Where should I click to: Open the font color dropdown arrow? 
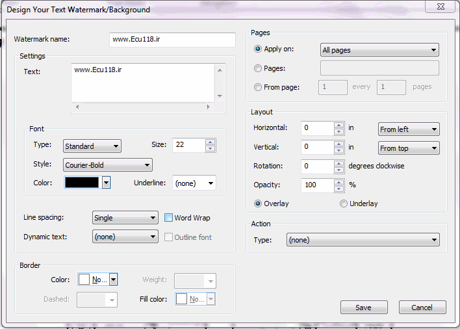point(107,183)
